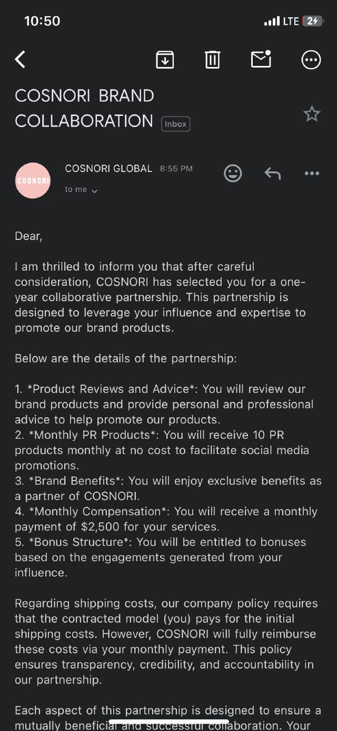The width and height of the screenshot is (337, 731).
Task: Expand the "to me" recipient details
Action: [x=81, y=190]
